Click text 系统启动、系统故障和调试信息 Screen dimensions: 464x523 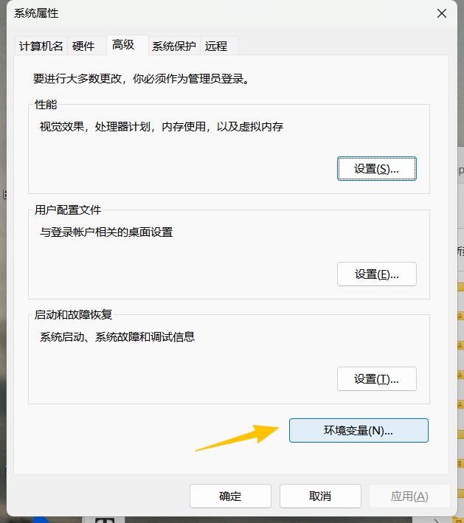(x=117, y=337)
